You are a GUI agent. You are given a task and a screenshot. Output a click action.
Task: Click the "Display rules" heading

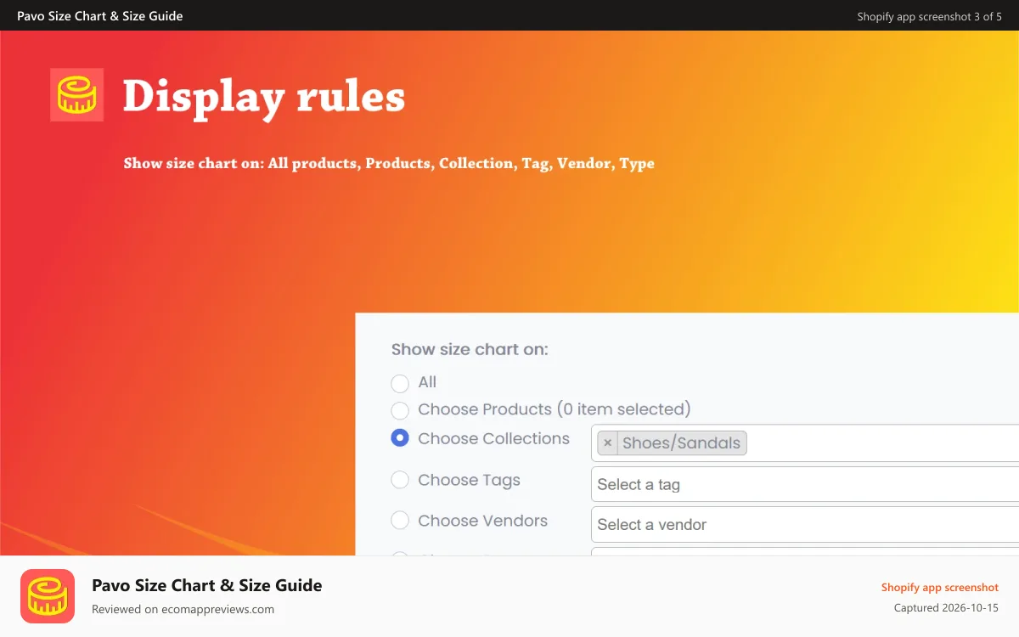click(264, 97)
